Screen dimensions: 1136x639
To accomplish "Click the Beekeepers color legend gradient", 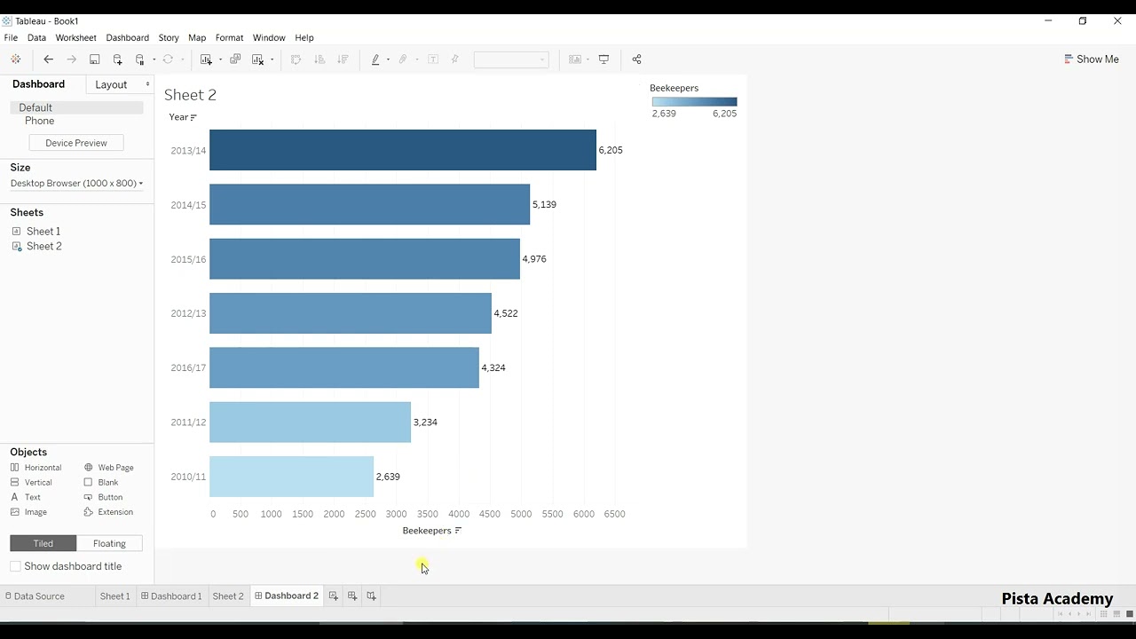I will point(694,102).
